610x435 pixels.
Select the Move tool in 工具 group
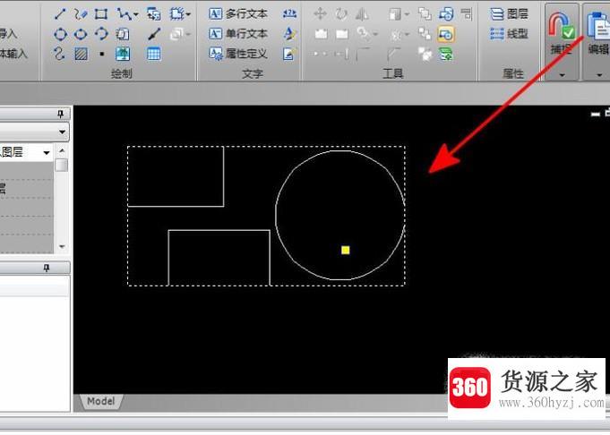[x=320, y=14]
